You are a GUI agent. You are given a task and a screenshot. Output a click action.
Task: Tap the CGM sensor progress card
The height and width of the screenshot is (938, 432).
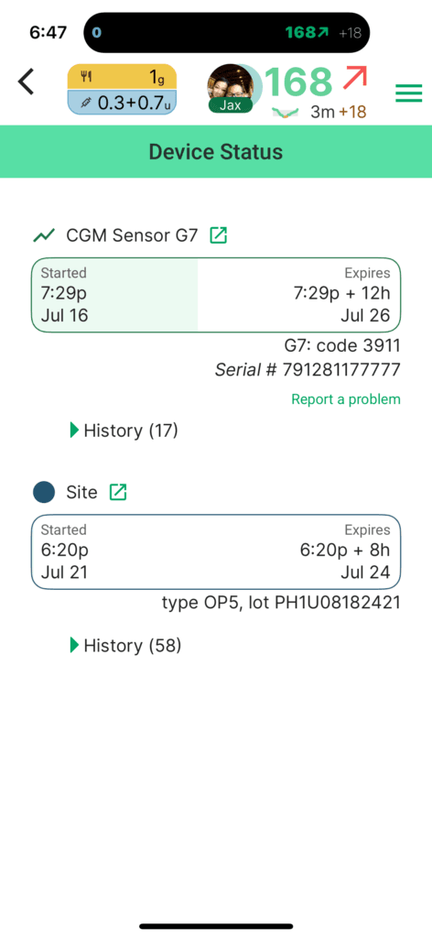[216, 295]
